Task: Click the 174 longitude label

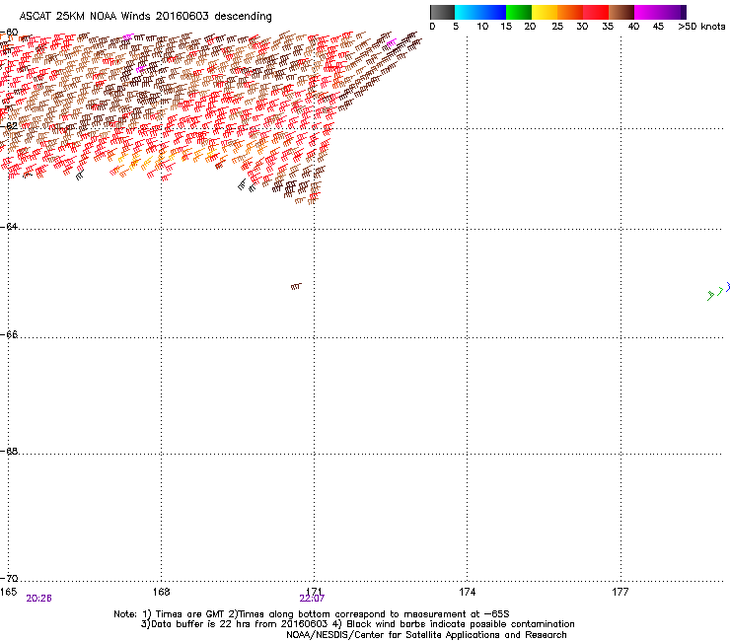Action: point(467,592)
